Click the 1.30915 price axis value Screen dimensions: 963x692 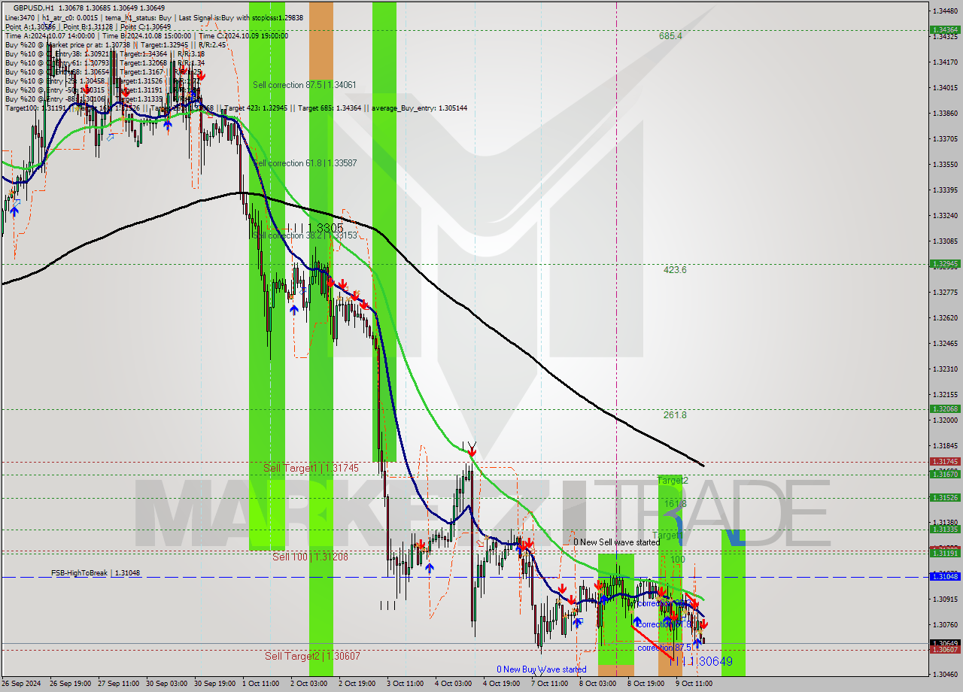coord(945,599)
